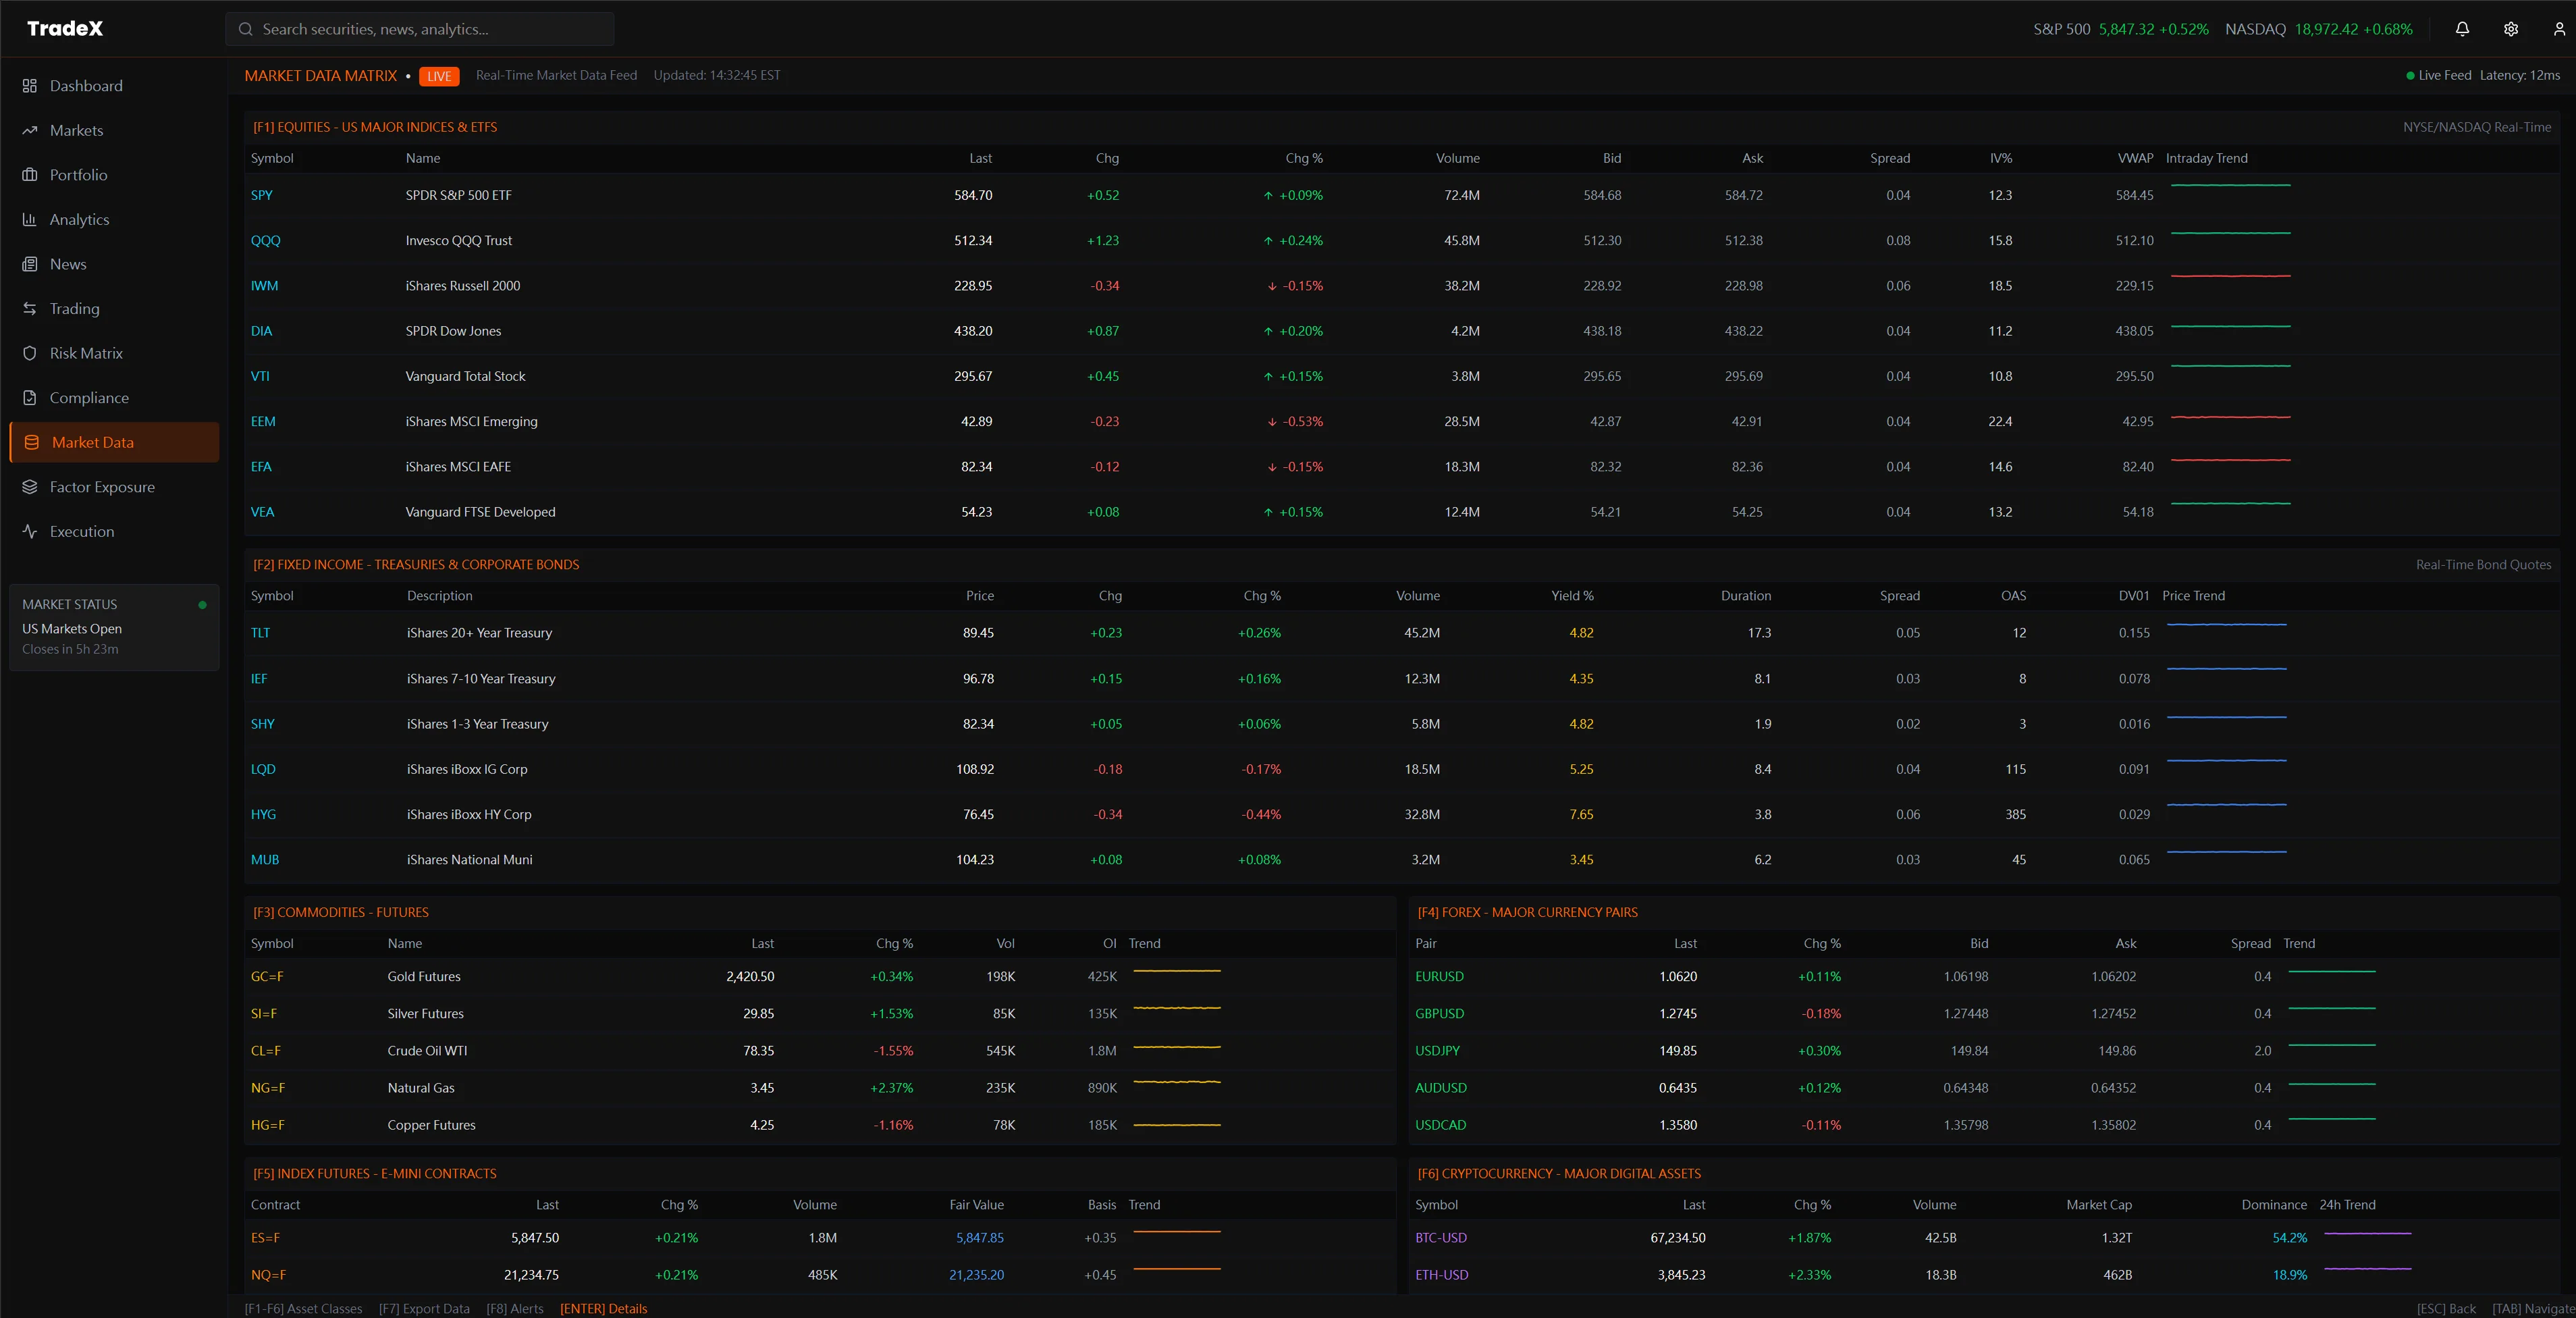The image size is (2576, 1318).
Task: Select Asset Classes from the footer bar
Action: [x=303, y=1308]
